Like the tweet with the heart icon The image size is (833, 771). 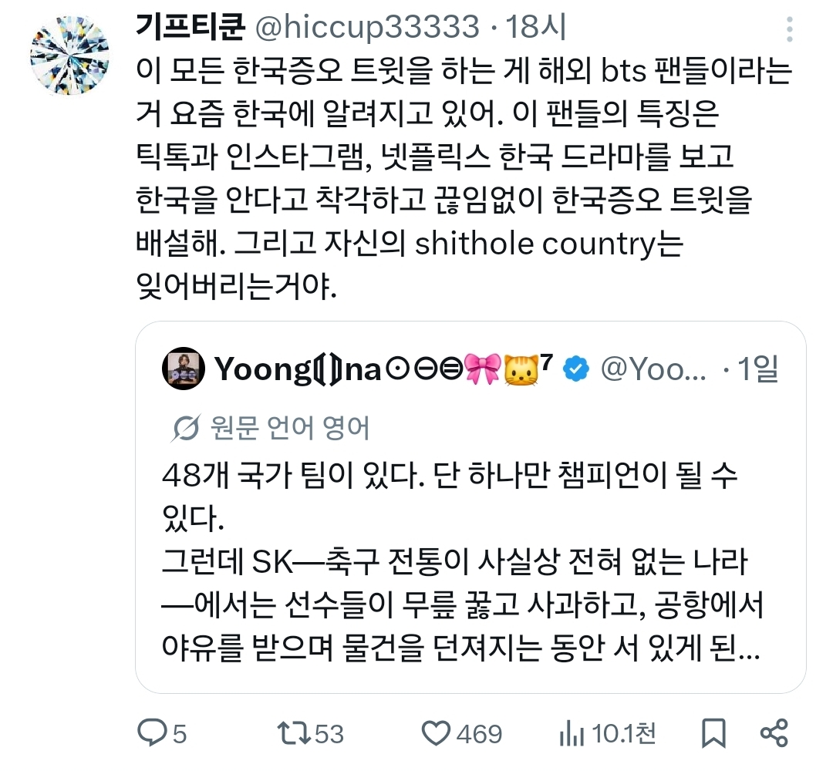tap(436, 733)
